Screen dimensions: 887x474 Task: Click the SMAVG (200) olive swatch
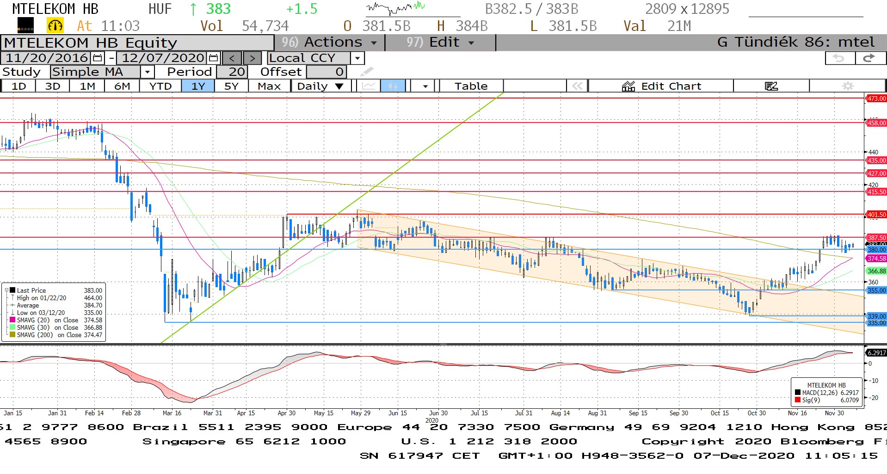pos(12,335)
